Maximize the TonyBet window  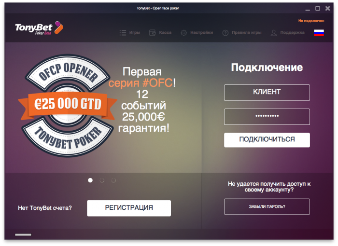pyautogui.click(x=318, y=8)
